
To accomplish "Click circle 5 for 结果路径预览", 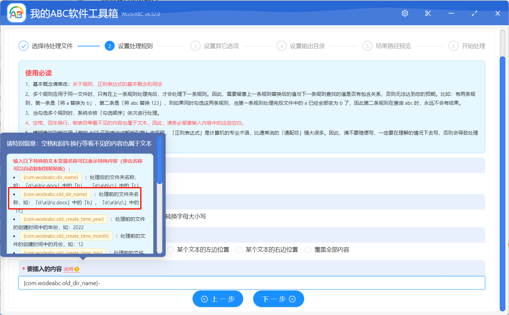I will 368,46.
